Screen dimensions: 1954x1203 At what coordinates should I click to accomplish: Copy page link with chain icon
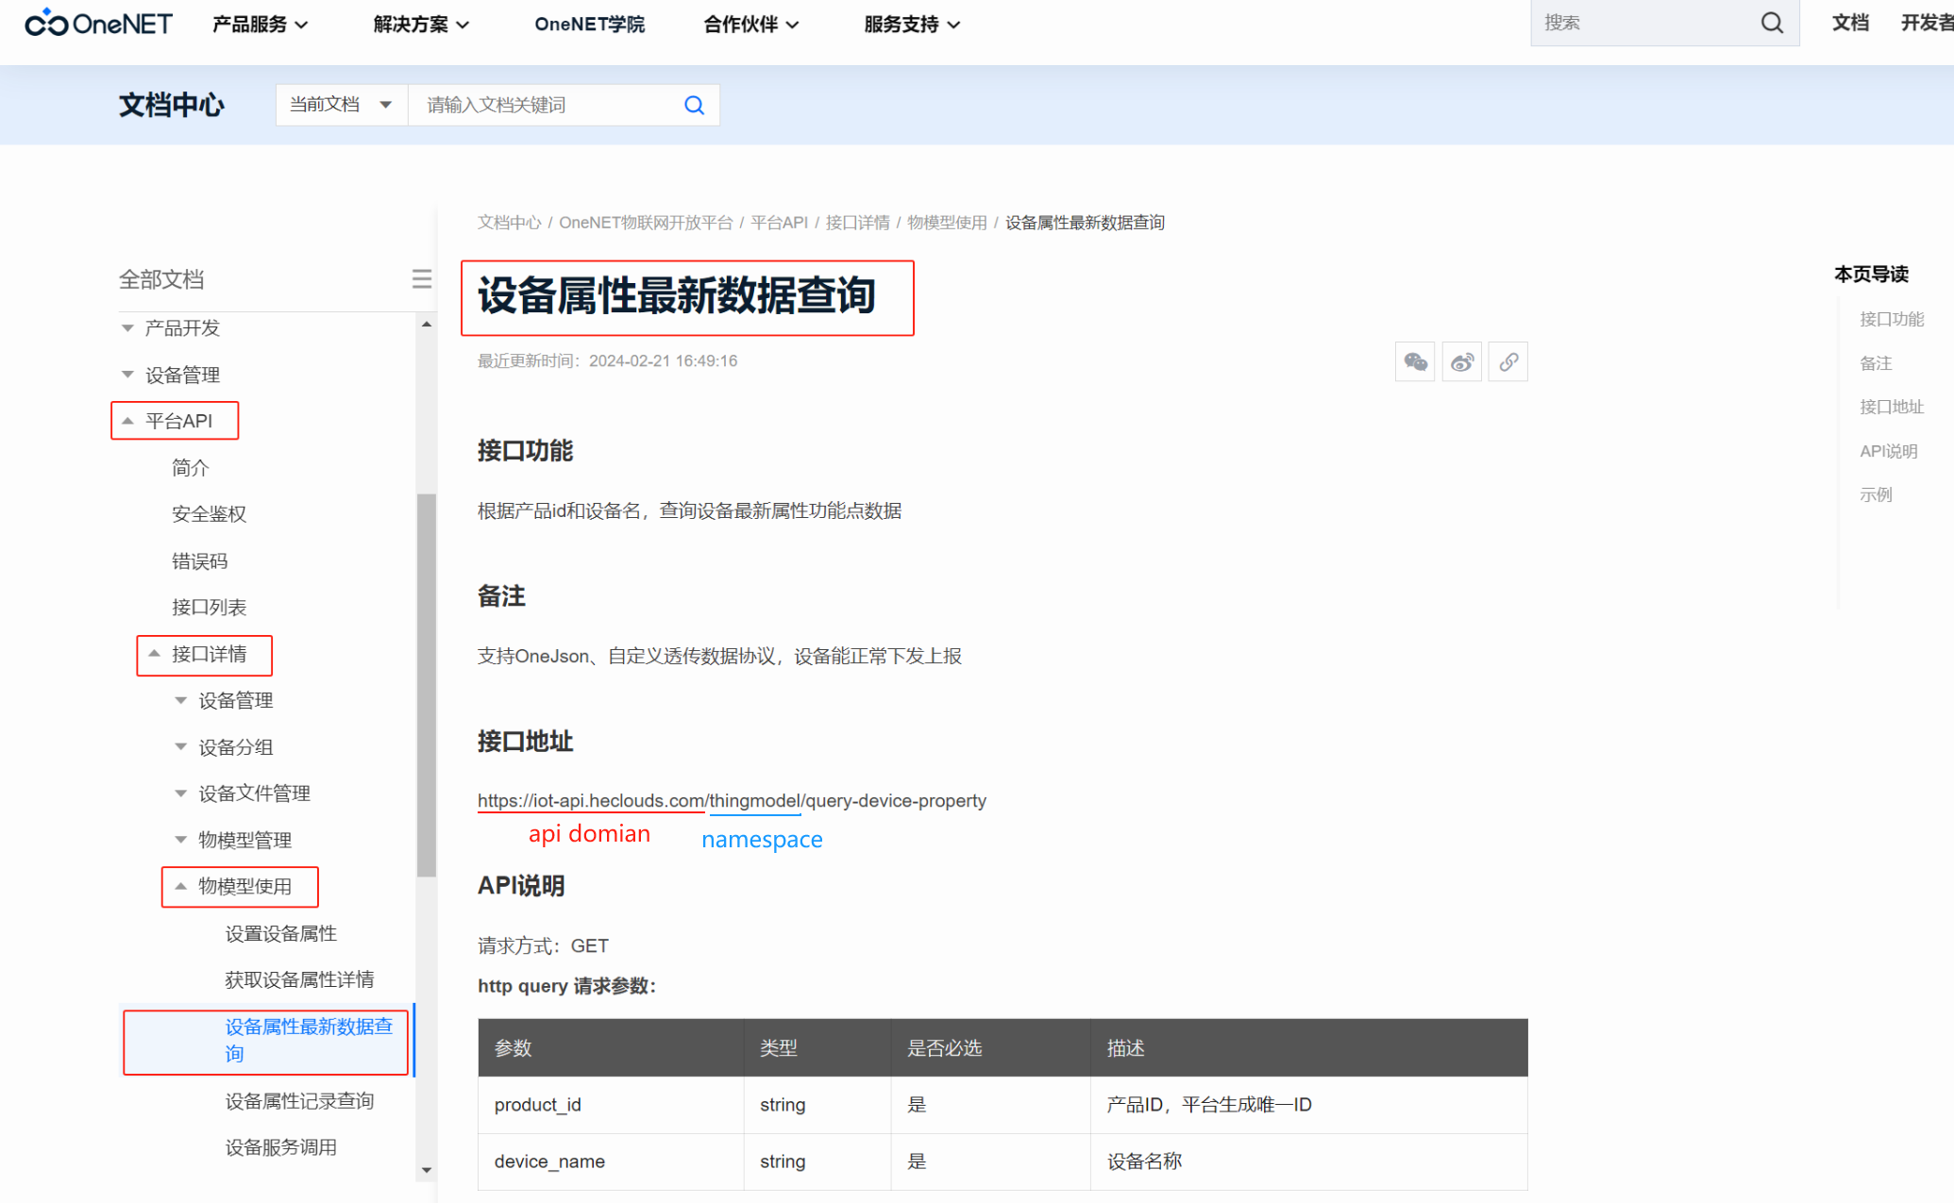[x=1508, y=361]
